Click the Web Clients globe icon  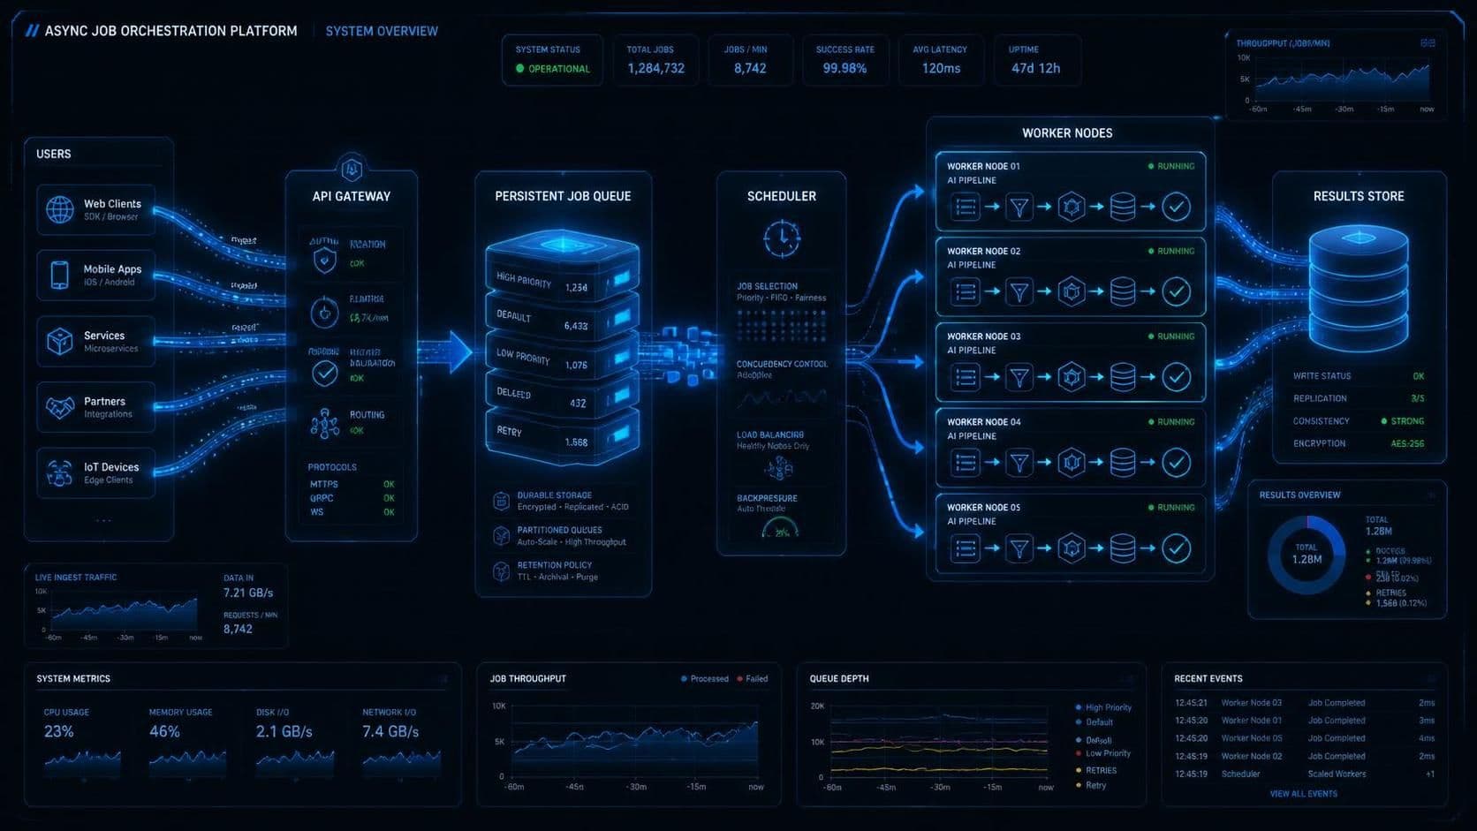point(60,209)
